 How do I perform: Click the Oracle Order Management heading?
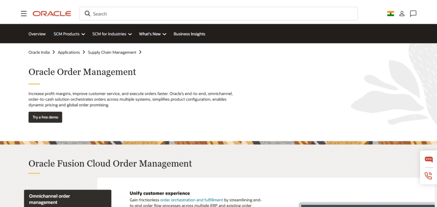[82, 72]
